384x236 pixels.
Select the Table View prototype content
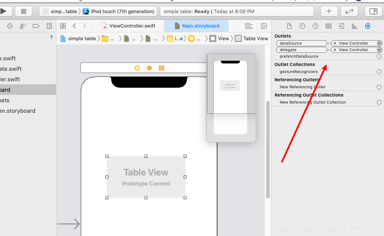146,177
